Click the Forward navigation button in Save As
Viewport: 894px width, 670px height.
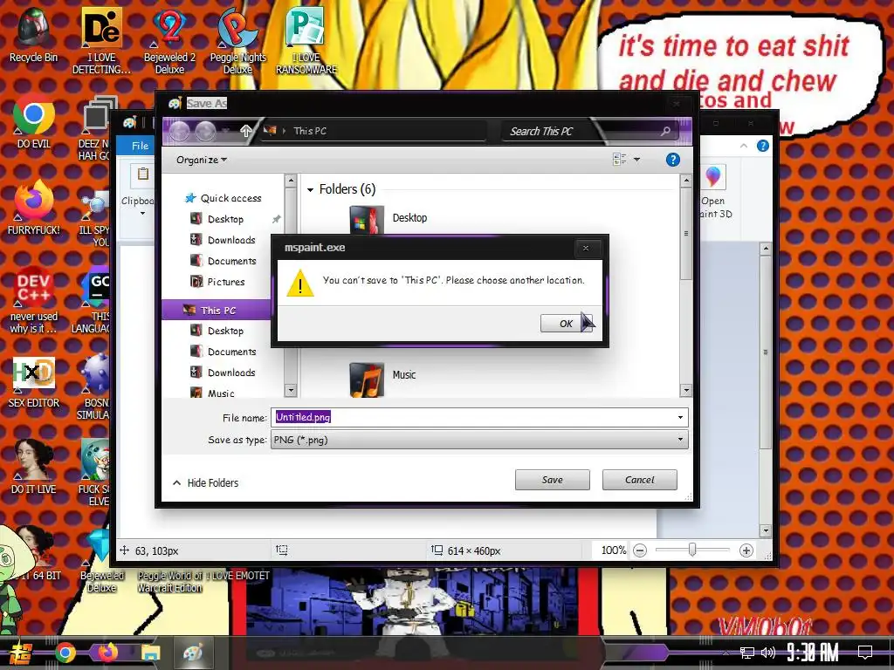pos(205,132)
